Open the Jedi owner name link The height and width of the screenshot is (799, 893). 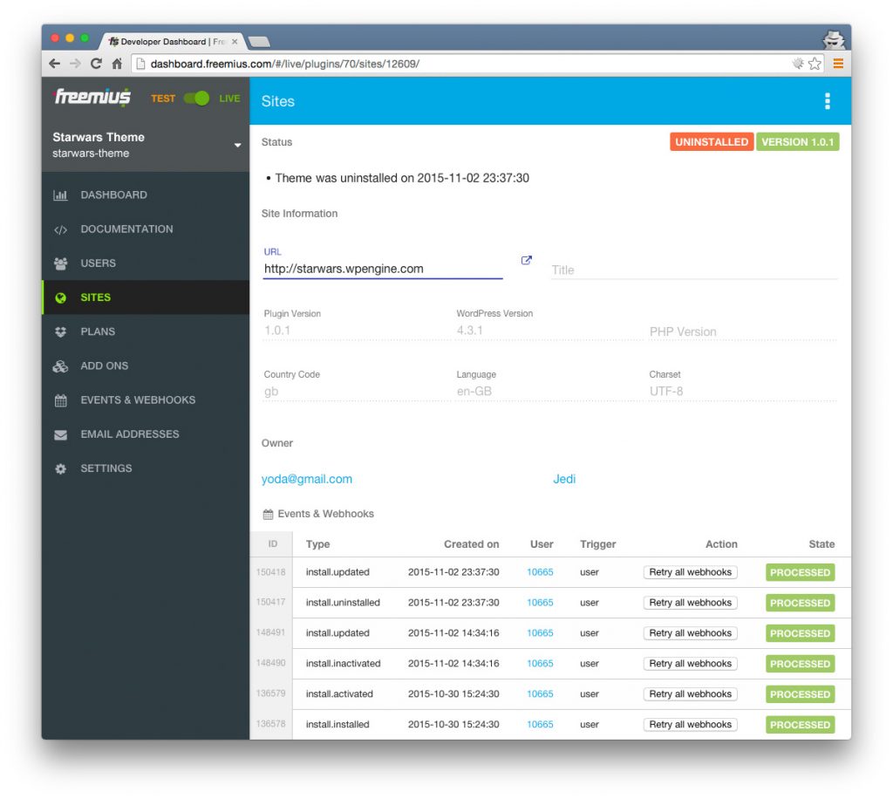pos(564,479)
